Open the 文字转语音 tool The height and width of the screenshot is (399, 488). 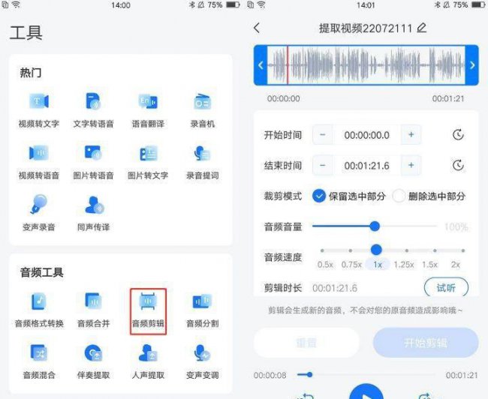pyautogui.click(x=93, y=110)
